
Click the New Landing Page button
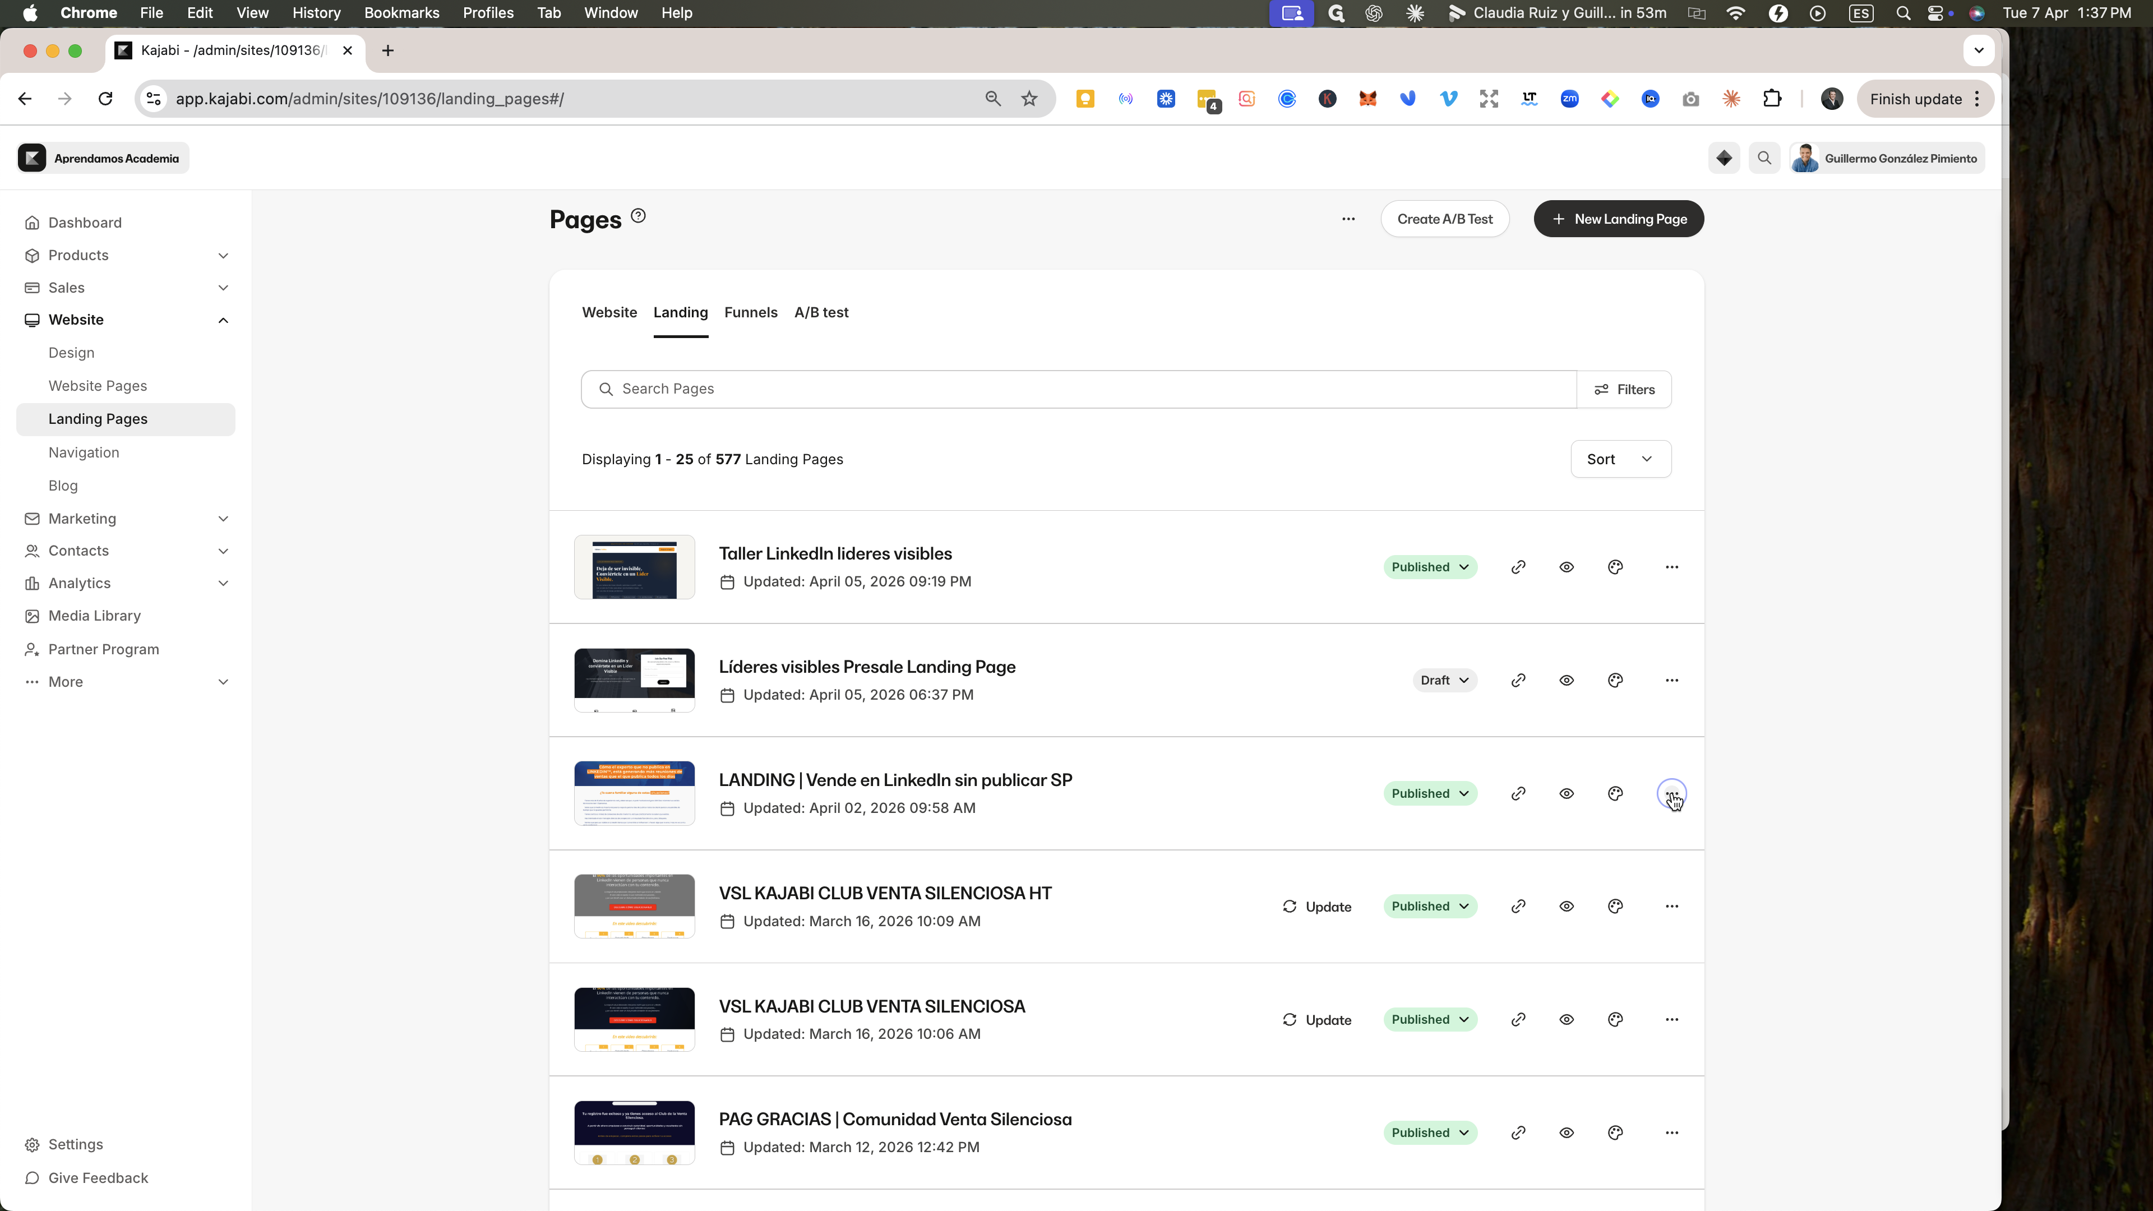point(1618,219)
